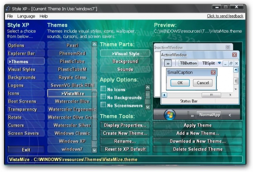Click the themes list scrollbar thumb

pyautogui.click(x=94, y=116)
